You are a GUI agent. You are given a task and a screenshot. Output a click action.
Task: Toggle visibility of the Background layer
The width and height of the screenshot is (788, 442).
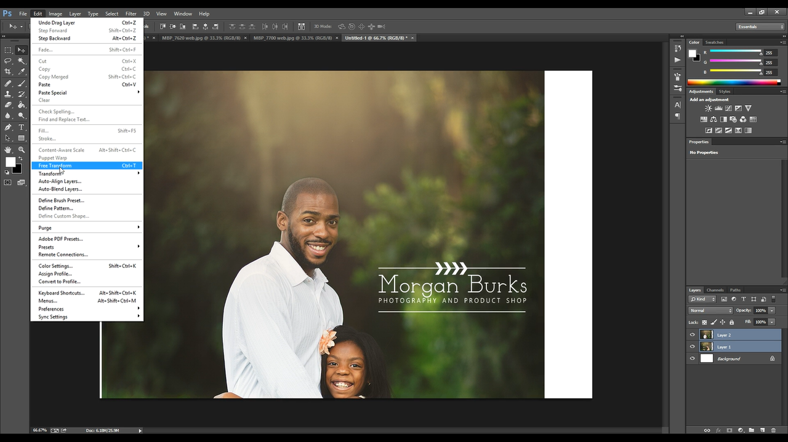click(x=692, y=358)
